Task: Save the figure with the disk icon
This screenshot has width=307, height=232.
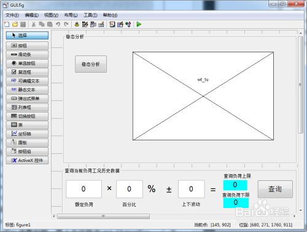Action: 23,25
